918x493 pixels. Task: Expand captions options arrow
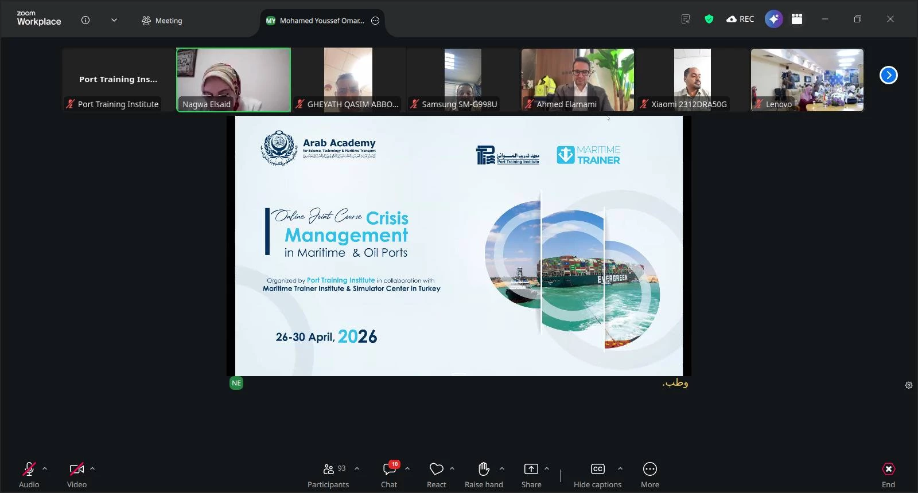point(620,469)
